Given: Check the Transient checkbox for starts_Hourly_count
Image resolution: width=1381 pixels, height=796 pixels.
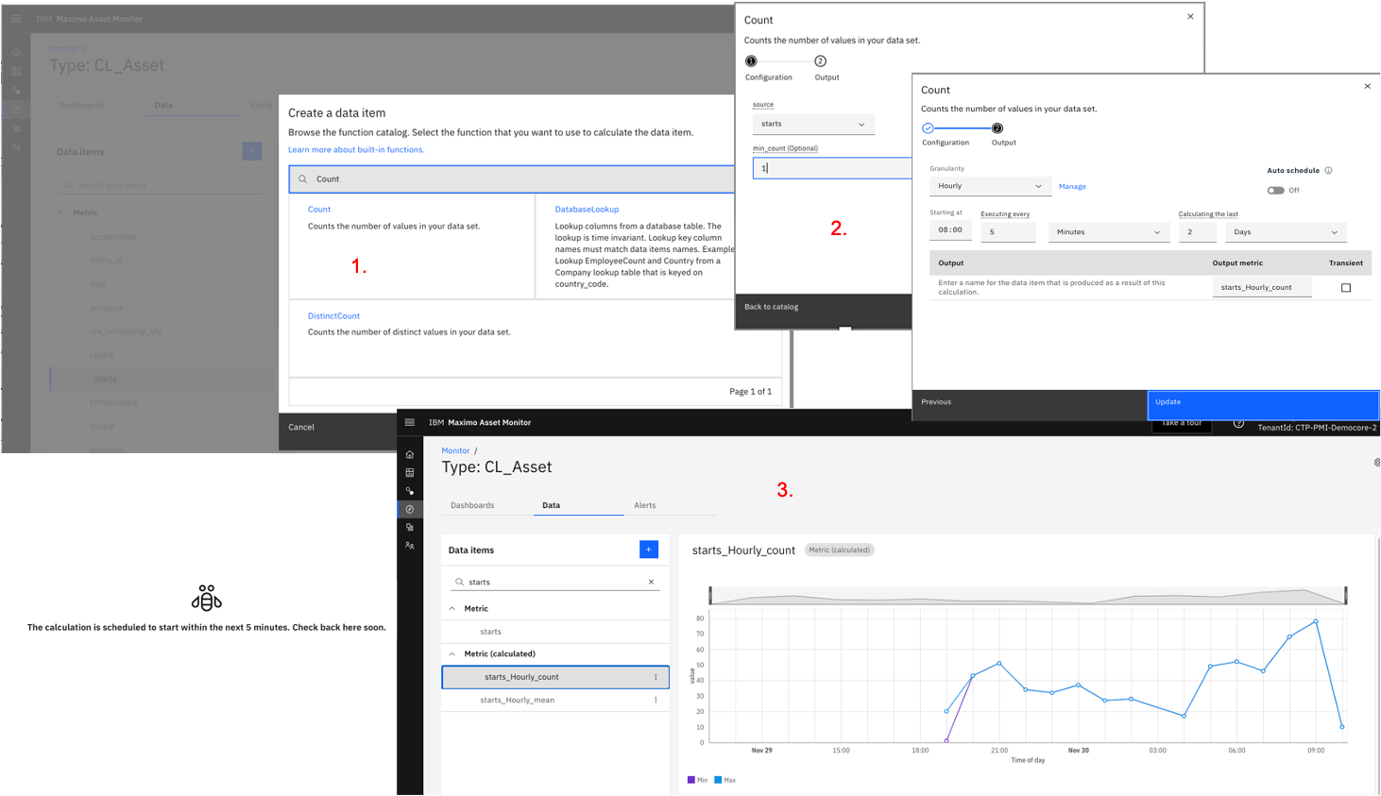Looking at the screenshot, I should [x=1345, y=286].
